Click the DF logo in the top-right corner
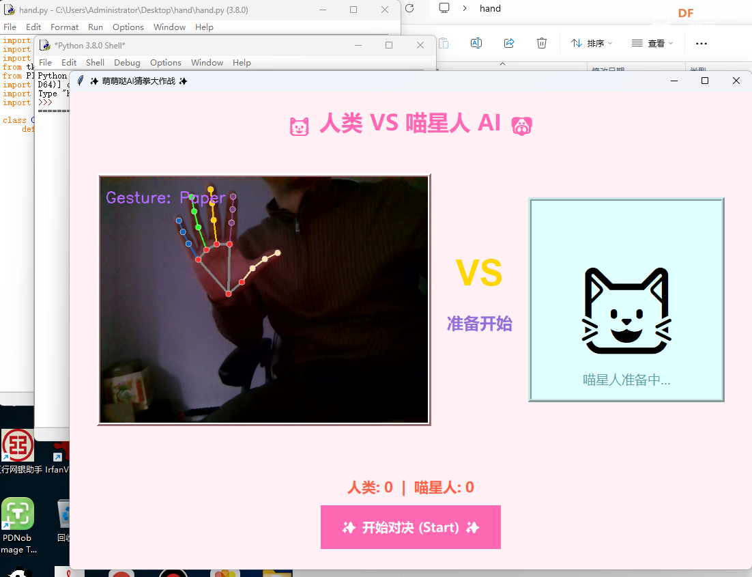The height and width of the screenshot is (577, 752). [x=685, y=12]
